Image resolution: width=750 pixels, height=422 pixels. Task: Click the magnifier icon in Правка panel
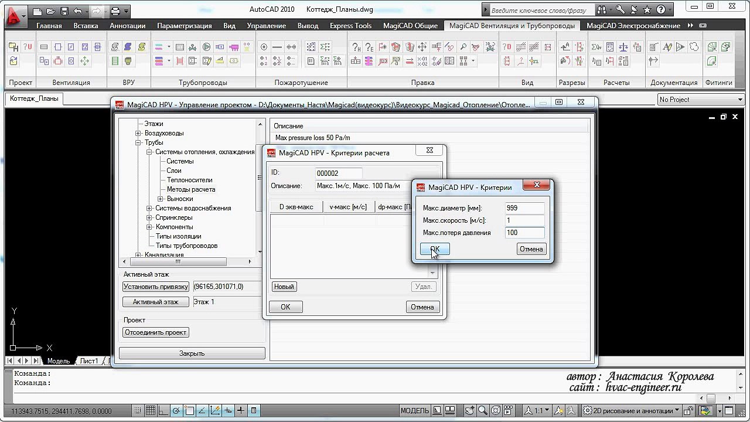point(463,47)
